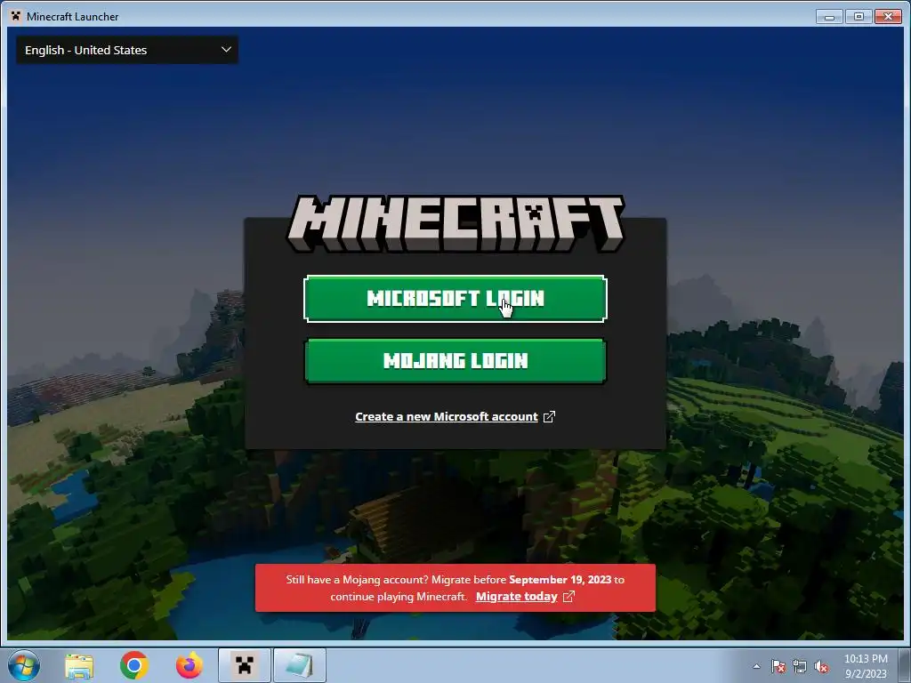Close the Minecraft Launcher window

pos(889,16)
